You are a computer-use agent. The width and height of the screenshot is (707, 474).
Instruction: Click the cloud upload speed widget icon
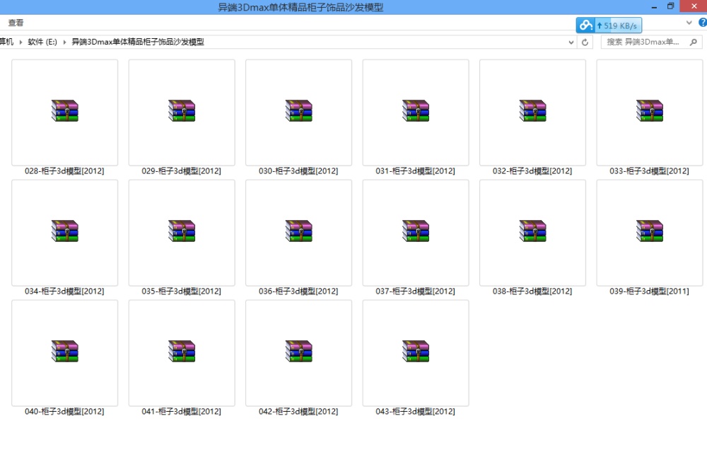(x=586, y=25)
